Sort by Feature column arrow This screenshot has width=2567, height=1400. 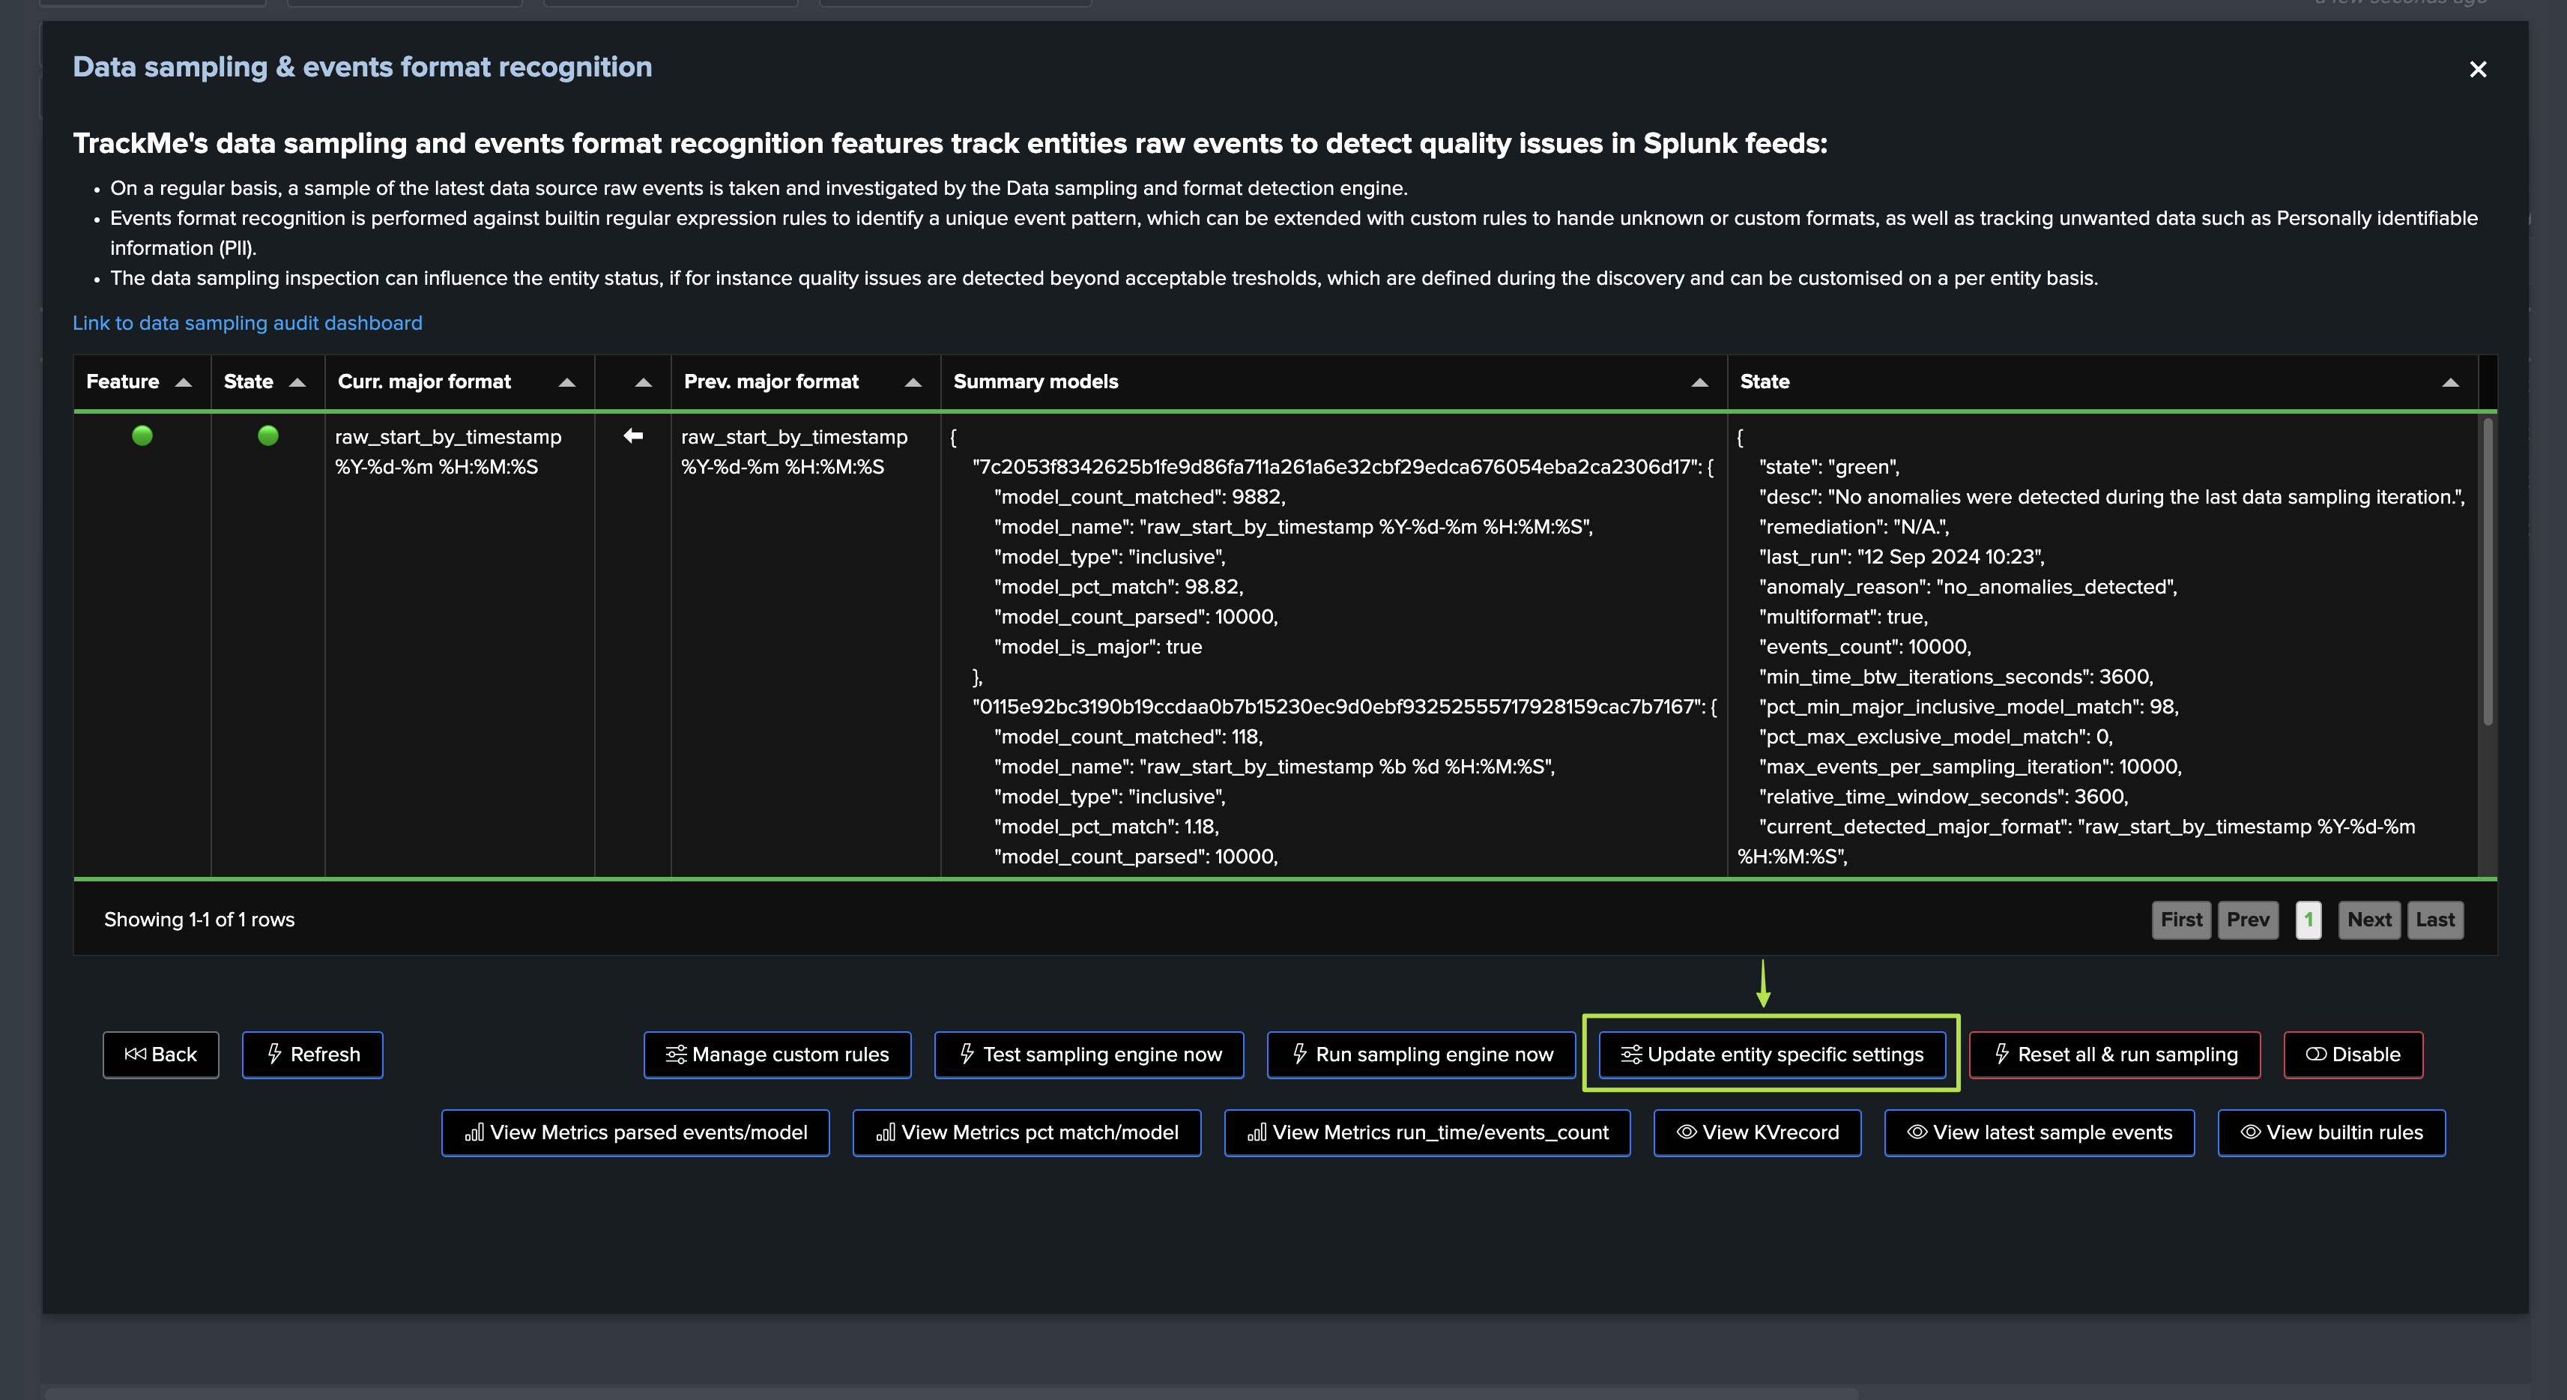click(x=184, y=383)
